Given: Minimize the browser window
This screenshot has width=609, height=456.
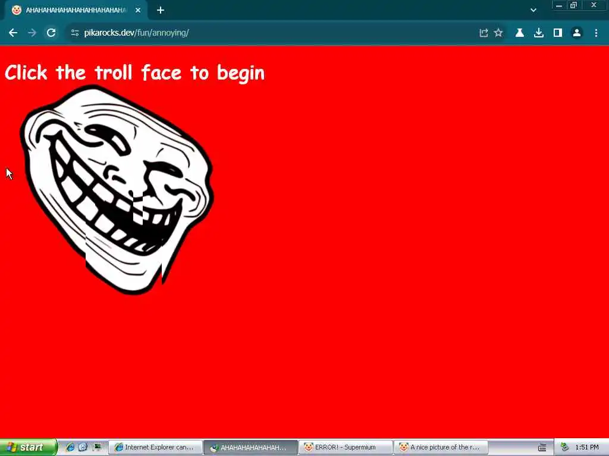Looking at the screenshot, I should click(x=559, y=5).
